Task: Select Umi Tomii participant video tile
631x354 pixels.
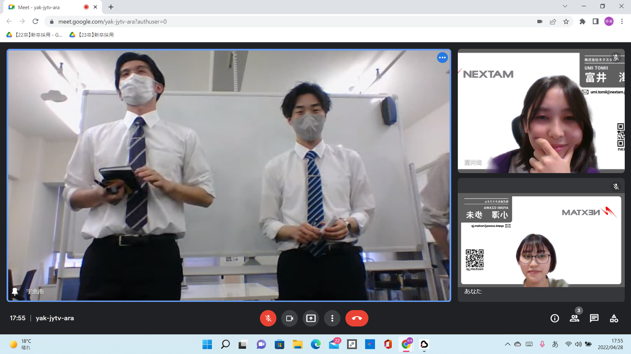Action: tap(541, 111)
